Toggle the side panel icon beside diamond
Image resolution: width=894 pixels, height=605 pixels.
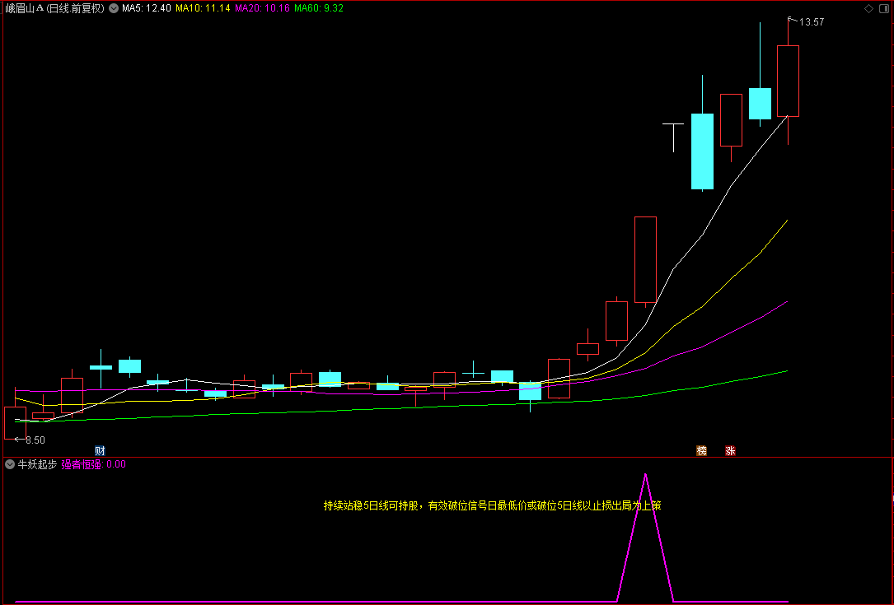pyautogui.click(x=883, y=8)
